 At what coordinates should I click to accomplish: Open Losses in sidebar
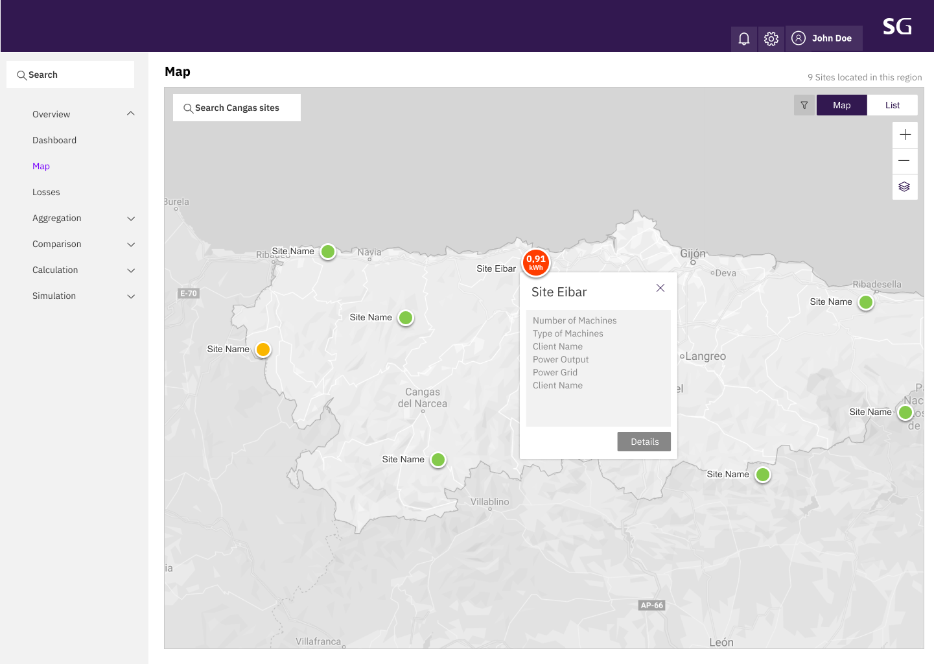click(46, 192)
